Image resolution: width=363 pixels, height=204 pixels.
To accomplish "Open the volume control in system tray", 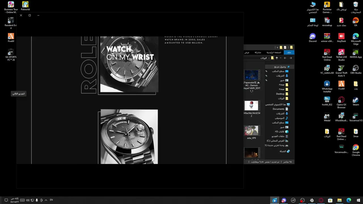I will click(x=28, y=200).
